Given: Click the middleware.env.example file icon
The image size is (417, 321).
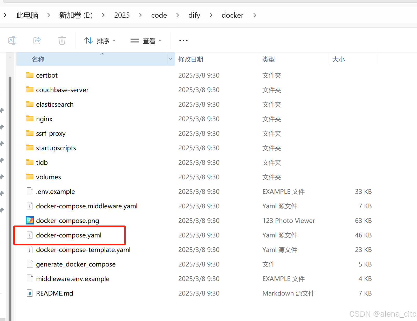Looking at the screenshot, I should coord(30,278).
